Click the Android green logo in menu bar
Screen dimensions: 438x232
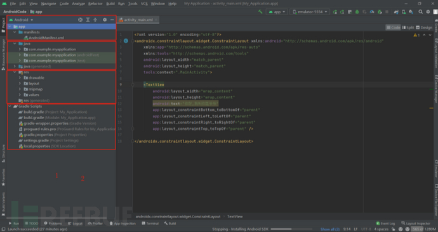(4, 4)
